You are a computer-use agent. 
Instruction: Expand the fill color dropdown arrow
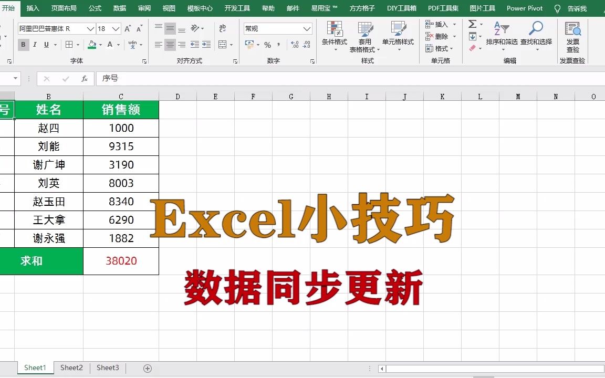pyautogui.click(x=99, y=45)
